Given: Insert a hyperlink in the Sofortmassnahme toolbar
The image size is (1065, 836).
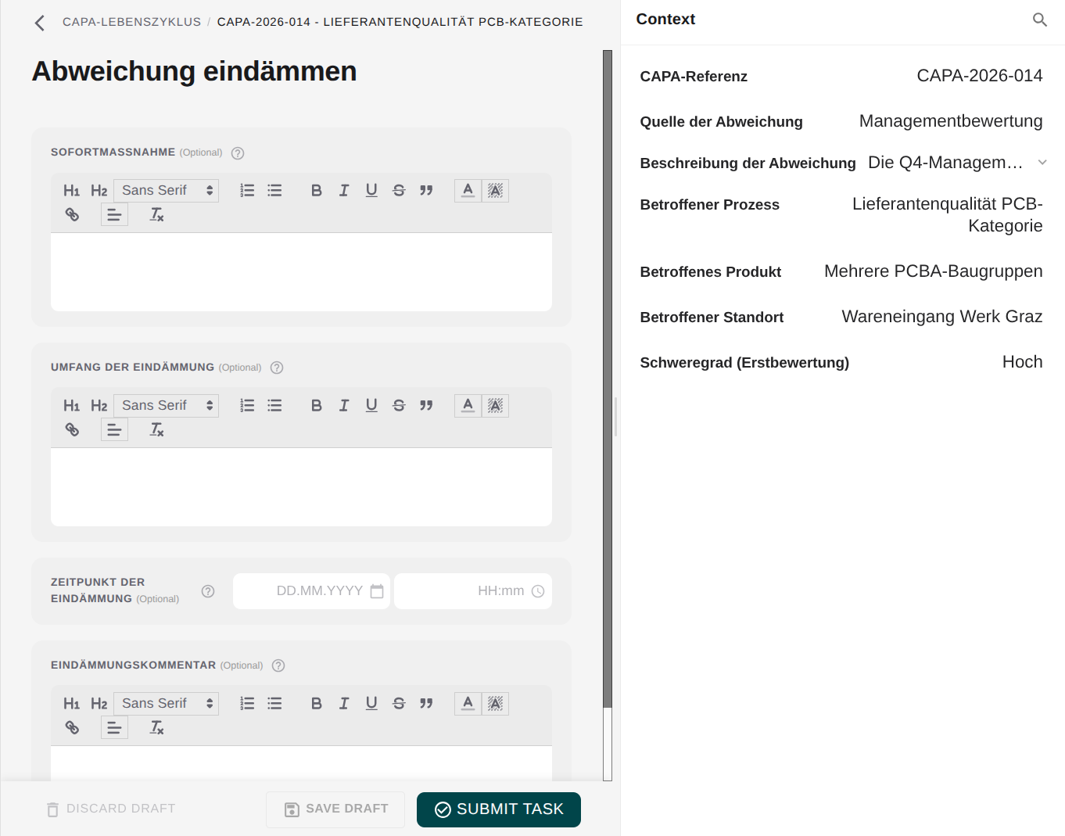Looking at the screenshot, I should (72, 213).
